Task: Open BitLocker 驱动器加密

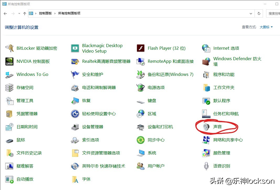Action: (36, 48)
